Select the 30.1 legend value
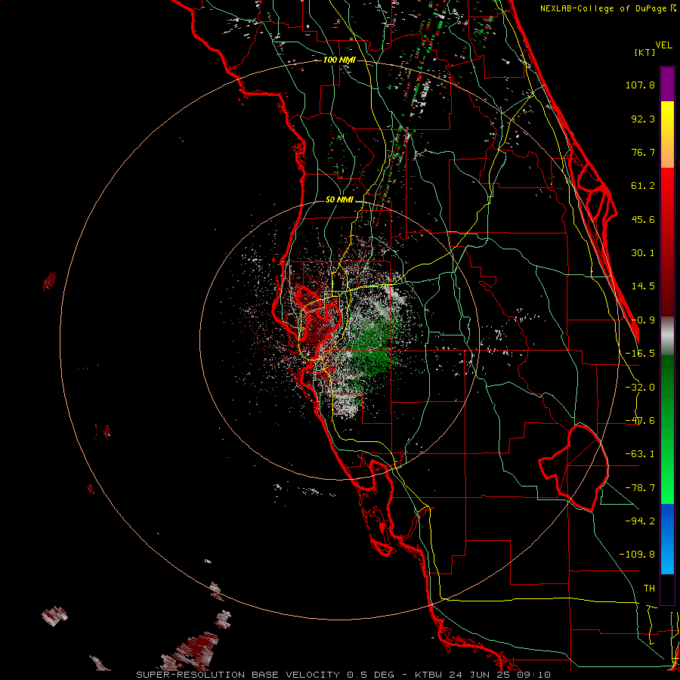Viewport: 680px width, 680px height. 643,253
